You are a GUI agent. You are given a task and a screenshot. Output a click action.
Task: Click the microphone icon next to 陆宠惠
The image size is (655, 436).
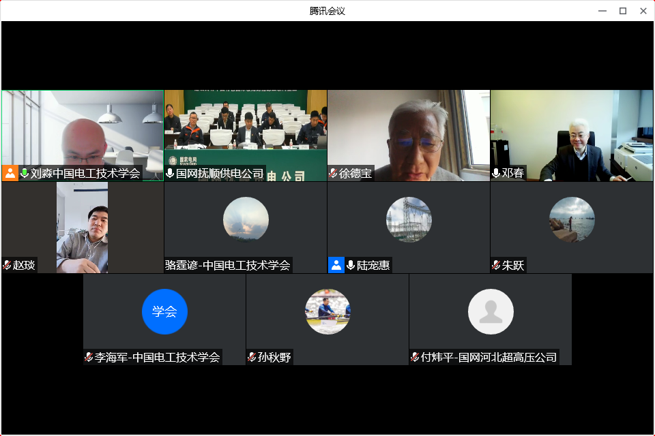[351, 265]
